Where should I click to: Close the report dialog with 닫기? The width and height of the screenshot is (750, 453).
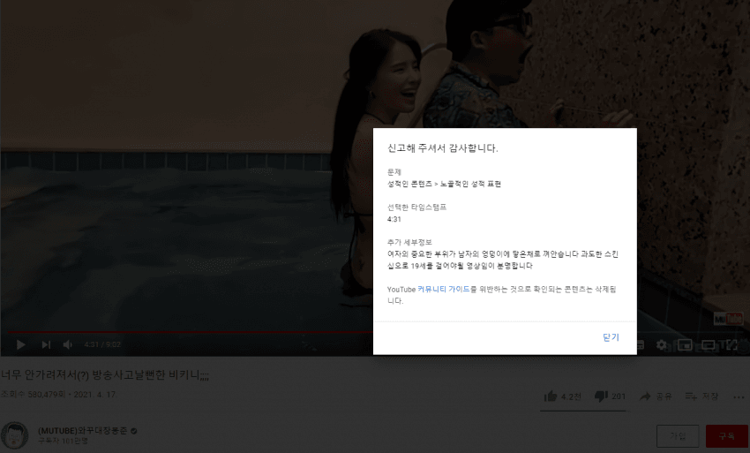611,337
